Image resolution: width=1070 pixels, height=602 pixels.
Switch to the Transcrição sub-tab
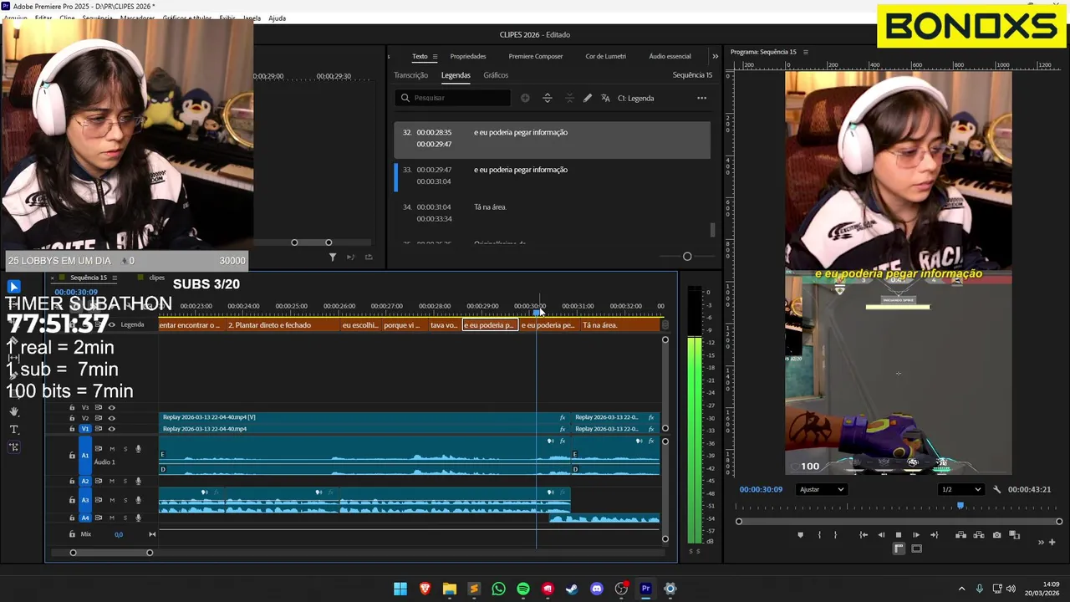click(x=411, y=75)
